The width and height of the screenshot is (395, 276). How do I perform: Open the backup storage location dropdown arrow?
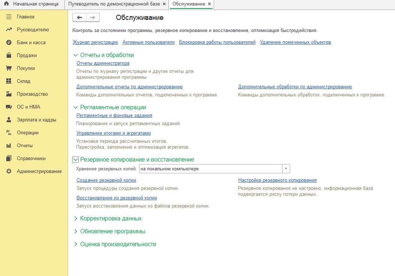point(286,169)
